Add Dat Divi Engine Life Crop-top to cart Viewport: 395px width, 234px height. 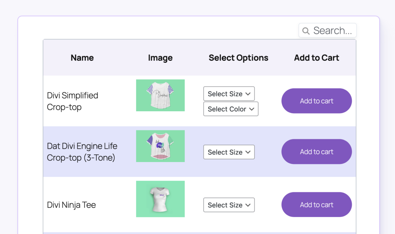317,152
